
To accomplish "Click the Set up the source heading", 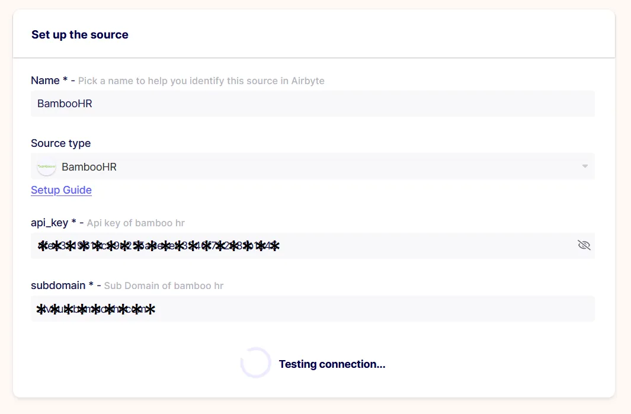I will pos(79,34).
